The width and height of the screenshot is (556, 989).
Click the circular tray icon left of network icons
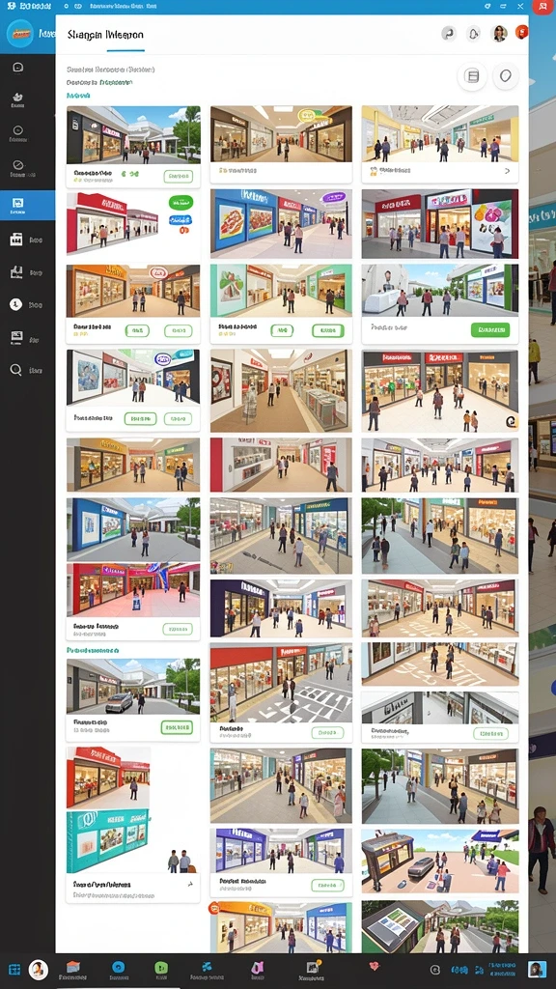pos(434,970)
